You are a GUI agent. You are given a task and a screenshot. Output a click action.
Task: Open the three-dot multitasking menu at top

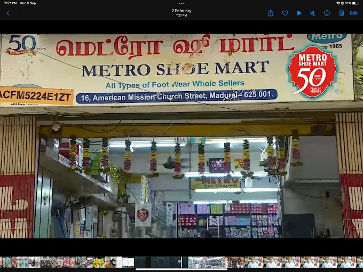[181, 3]
